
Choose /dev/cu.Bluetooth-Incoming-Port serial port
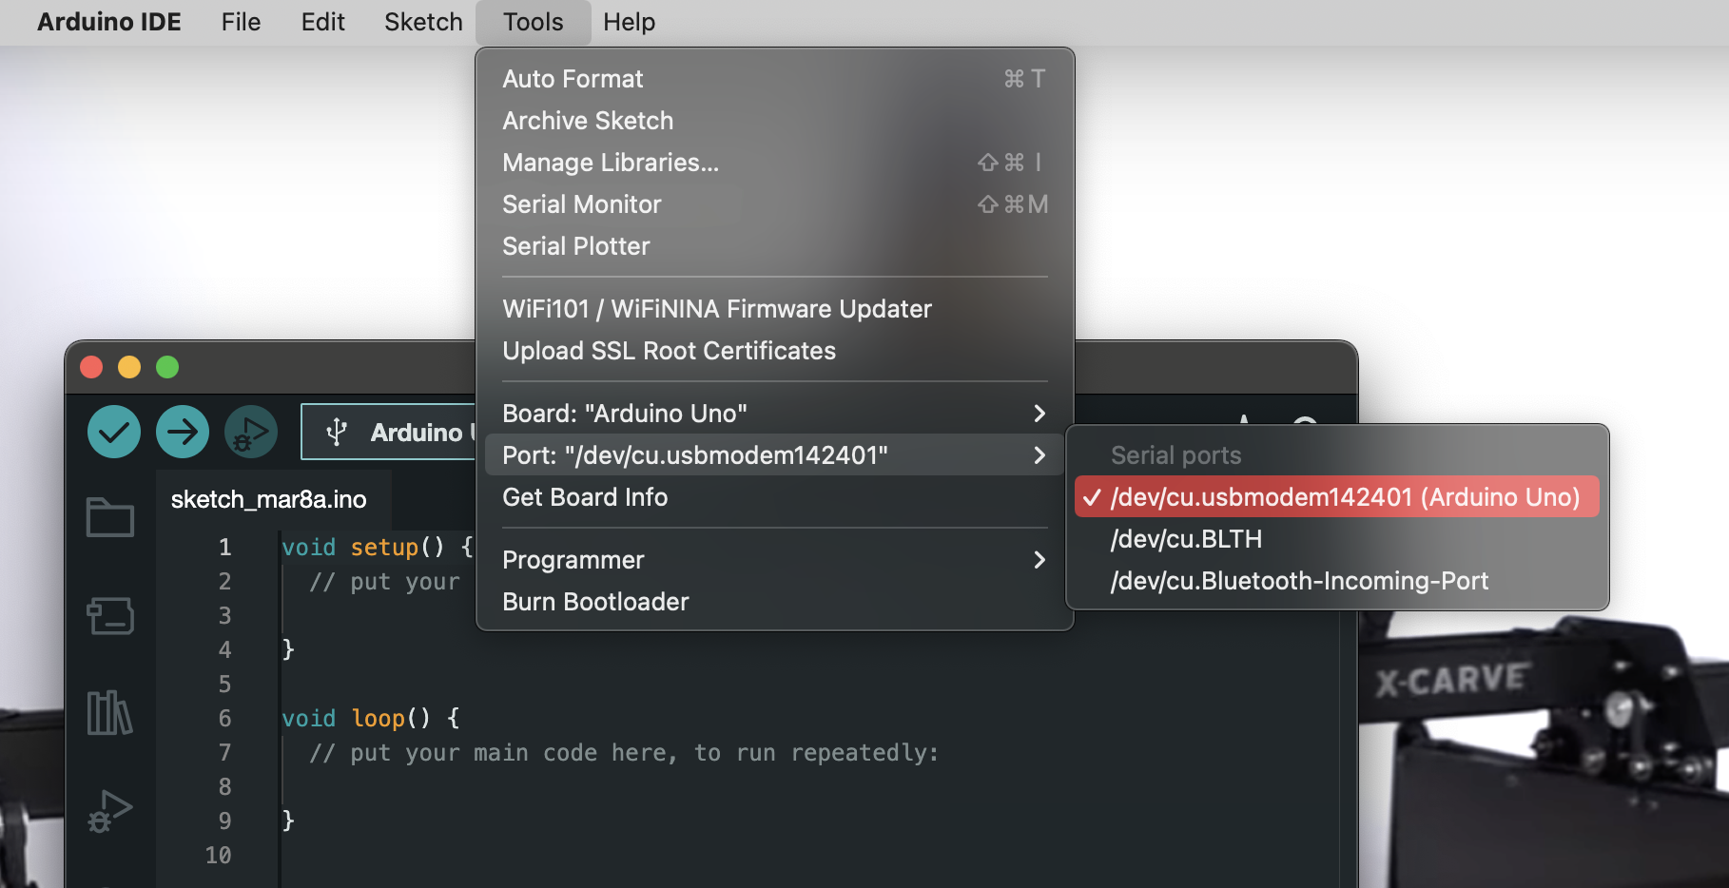tap(1299, 581)
